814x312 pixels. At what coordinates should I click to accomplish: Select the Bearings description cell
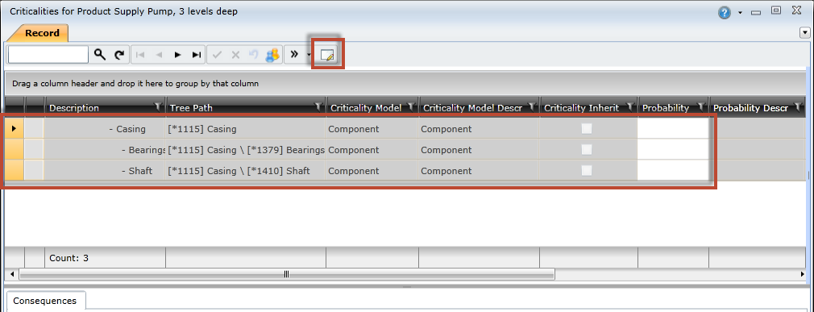[105, 149]
